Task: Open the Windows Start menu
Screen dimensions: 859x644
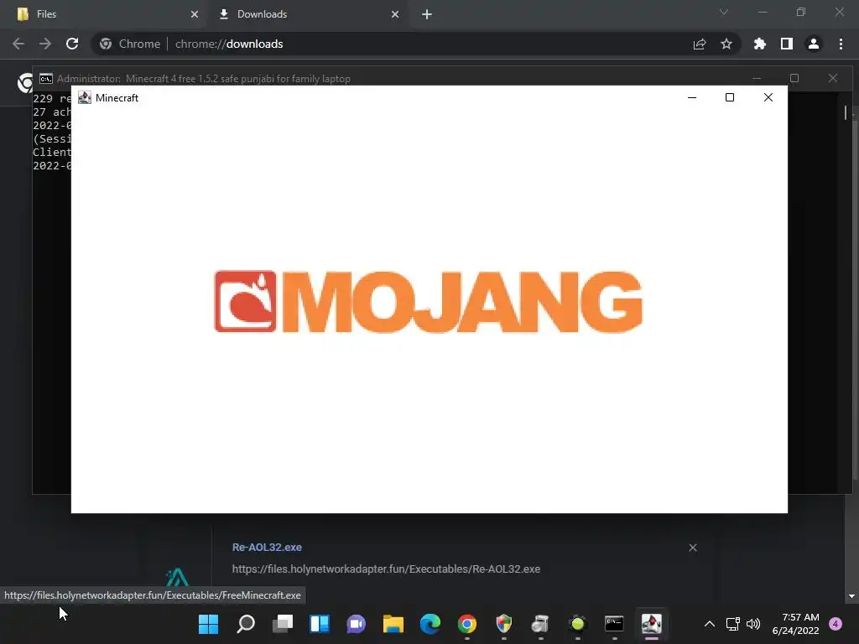Action: [208, 624]
